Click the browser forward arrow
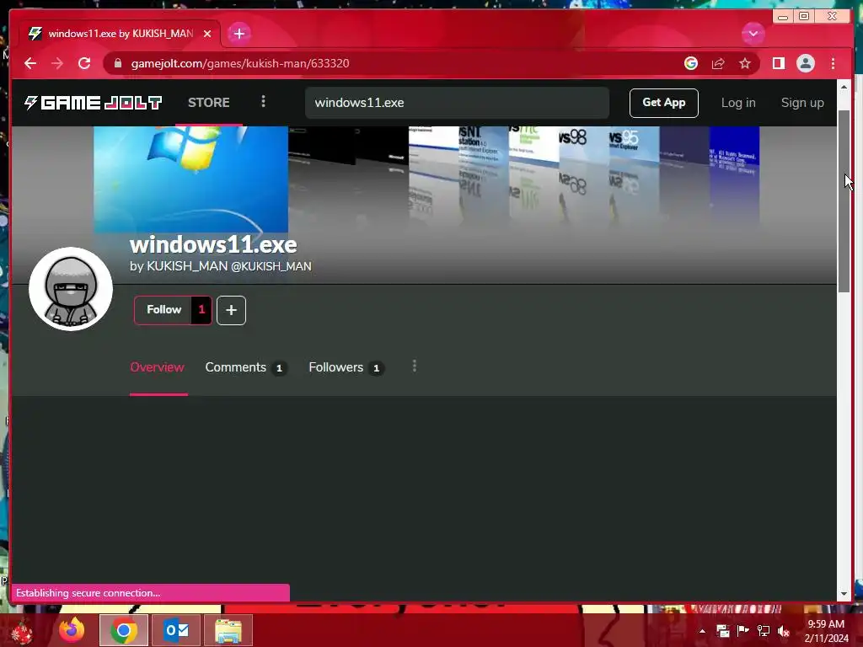Image resolution: width=863 pixels, height=647 pixels. pos(57,63)
